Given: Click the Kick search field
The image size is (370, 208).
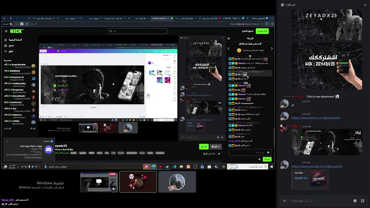Looking at the screenshot, I should tap(138, 31).
